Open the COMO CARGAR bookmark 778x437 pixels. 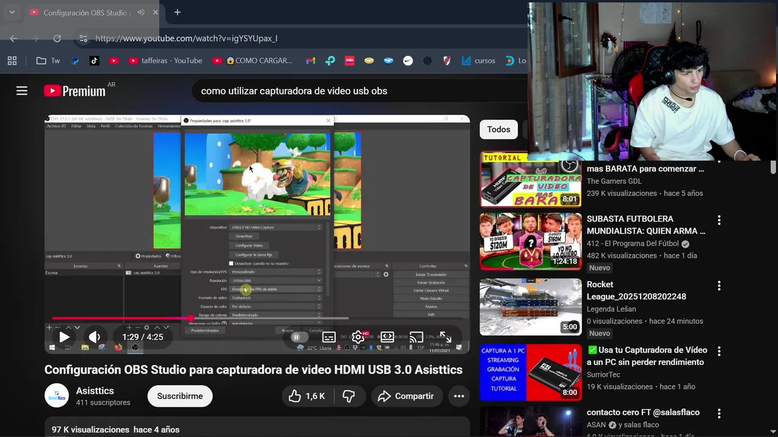pos(252,61)
